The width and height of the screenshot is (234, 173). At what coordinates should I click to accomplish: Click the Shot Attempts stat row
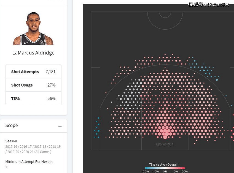click(x=33, y=72)
